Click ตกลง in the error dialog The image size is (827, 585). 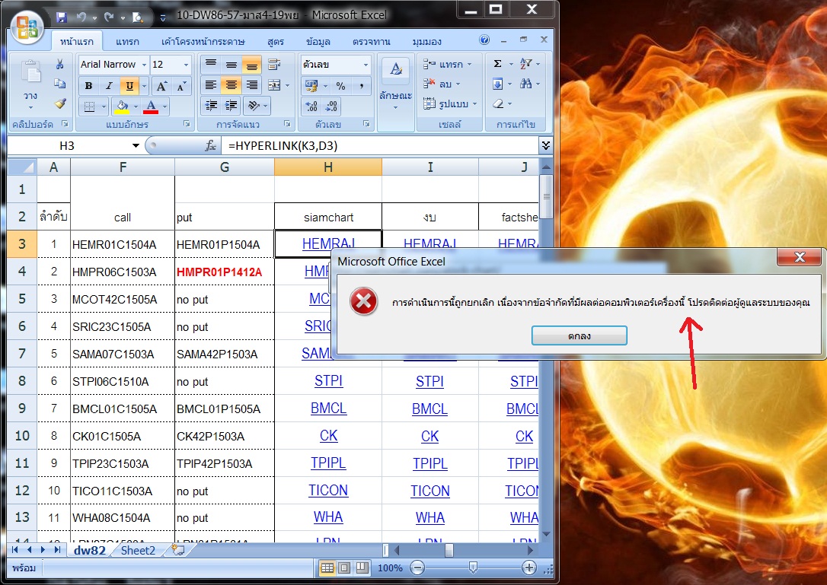(579, 335)
